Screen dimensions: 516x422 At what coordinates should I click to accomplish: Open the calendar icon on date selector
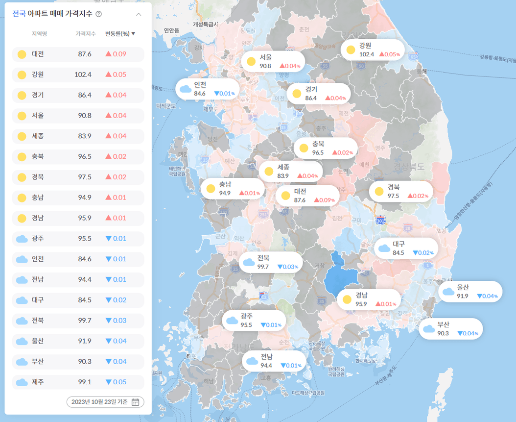(135, 402)
